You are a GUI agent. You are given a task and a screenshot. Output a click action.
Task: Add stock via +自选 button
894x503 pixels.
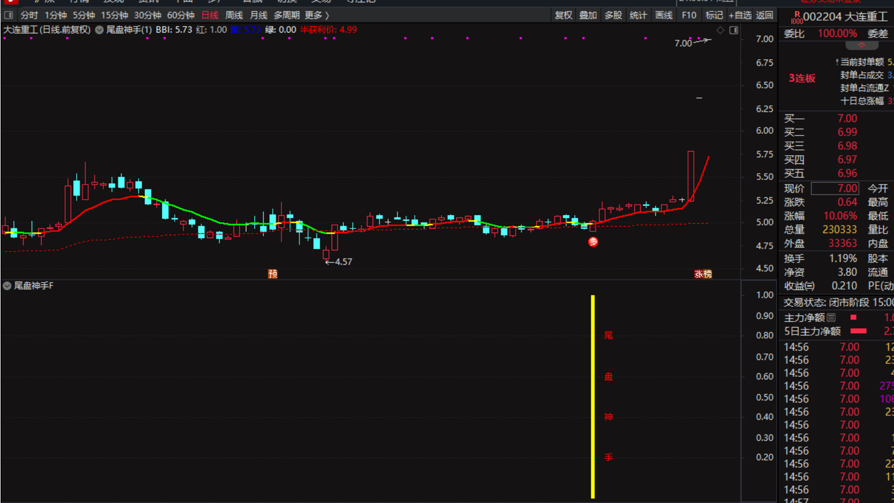click(740, 15)
